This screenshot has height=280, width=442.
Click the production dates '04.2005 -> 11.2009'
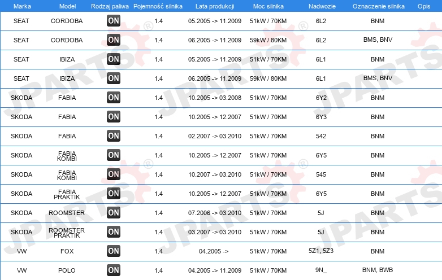pos(215,270)
